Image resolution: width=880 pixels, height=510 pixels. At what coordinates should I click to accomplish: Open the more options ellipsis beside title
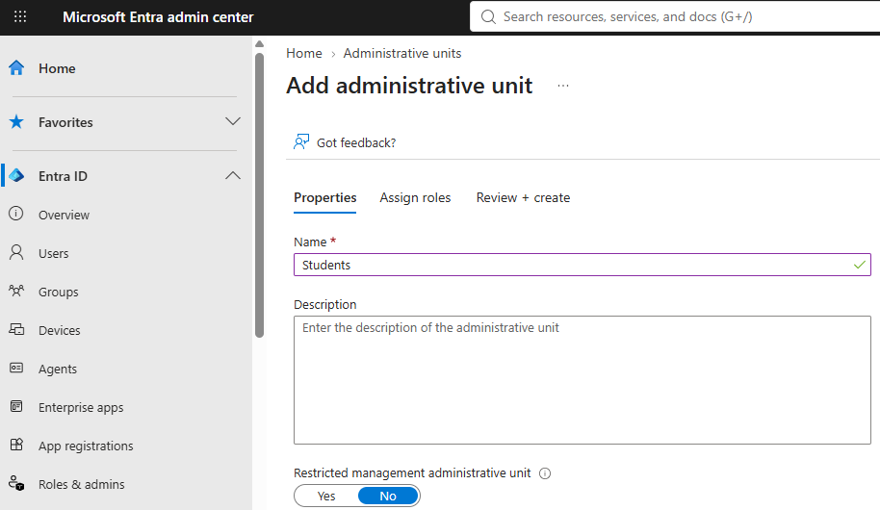click(563, 86)
